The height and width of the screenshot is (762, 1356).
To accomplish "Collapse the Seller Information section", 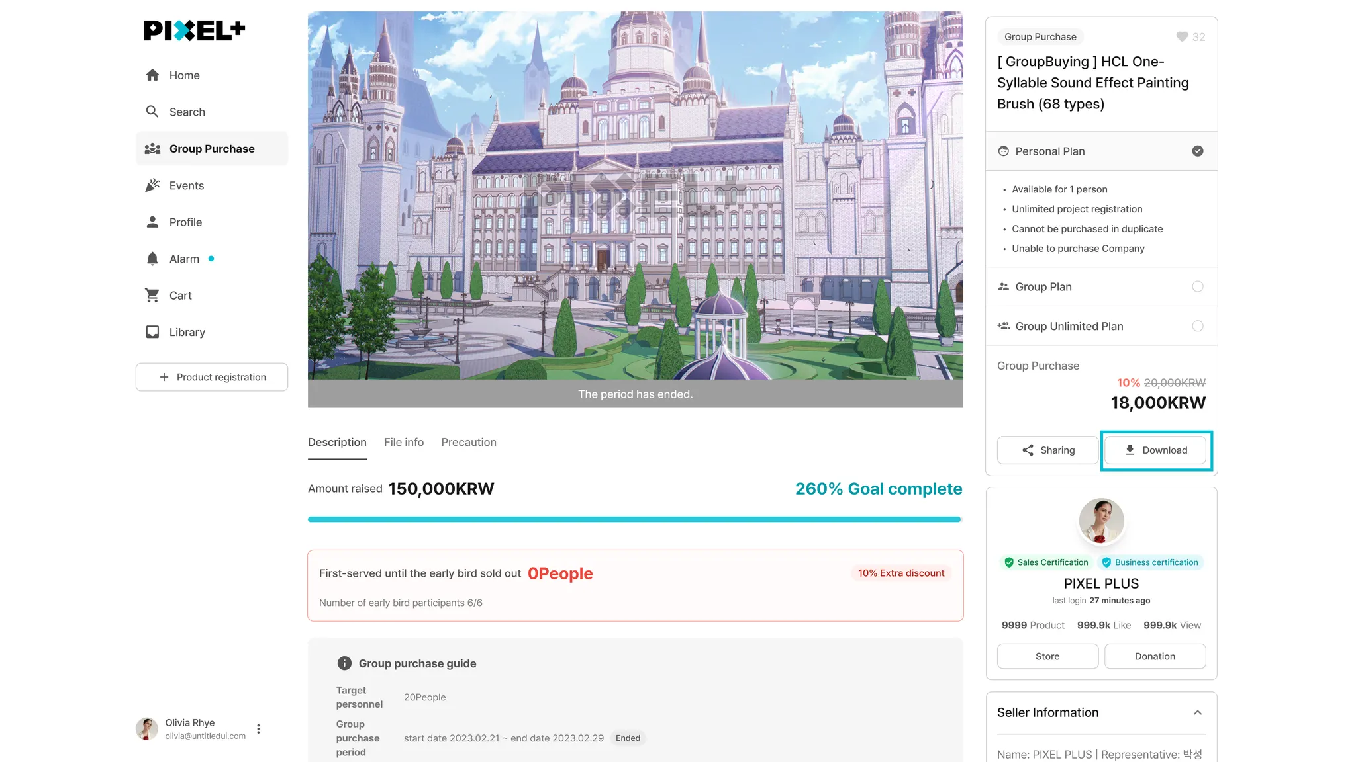I will pyautogui.click(x=1198, y=712).
